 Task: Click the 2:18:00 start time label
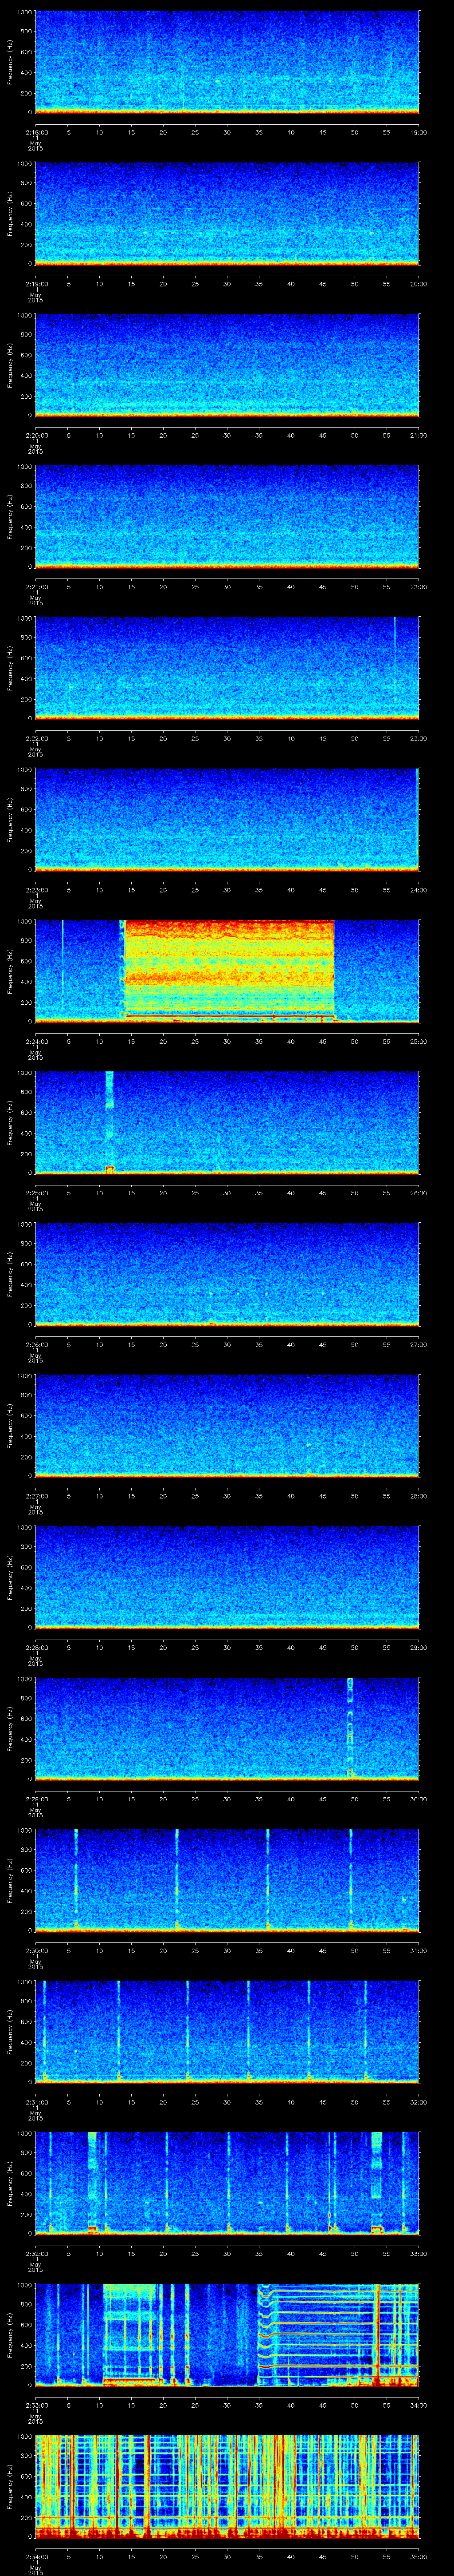[36, 131]
